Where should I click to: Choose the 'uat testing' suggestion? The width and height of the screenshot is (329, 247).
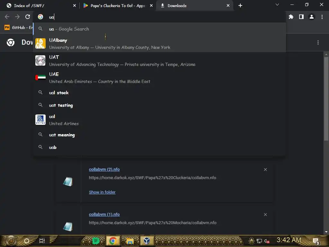pyautogui.click(x=159, y=105)
